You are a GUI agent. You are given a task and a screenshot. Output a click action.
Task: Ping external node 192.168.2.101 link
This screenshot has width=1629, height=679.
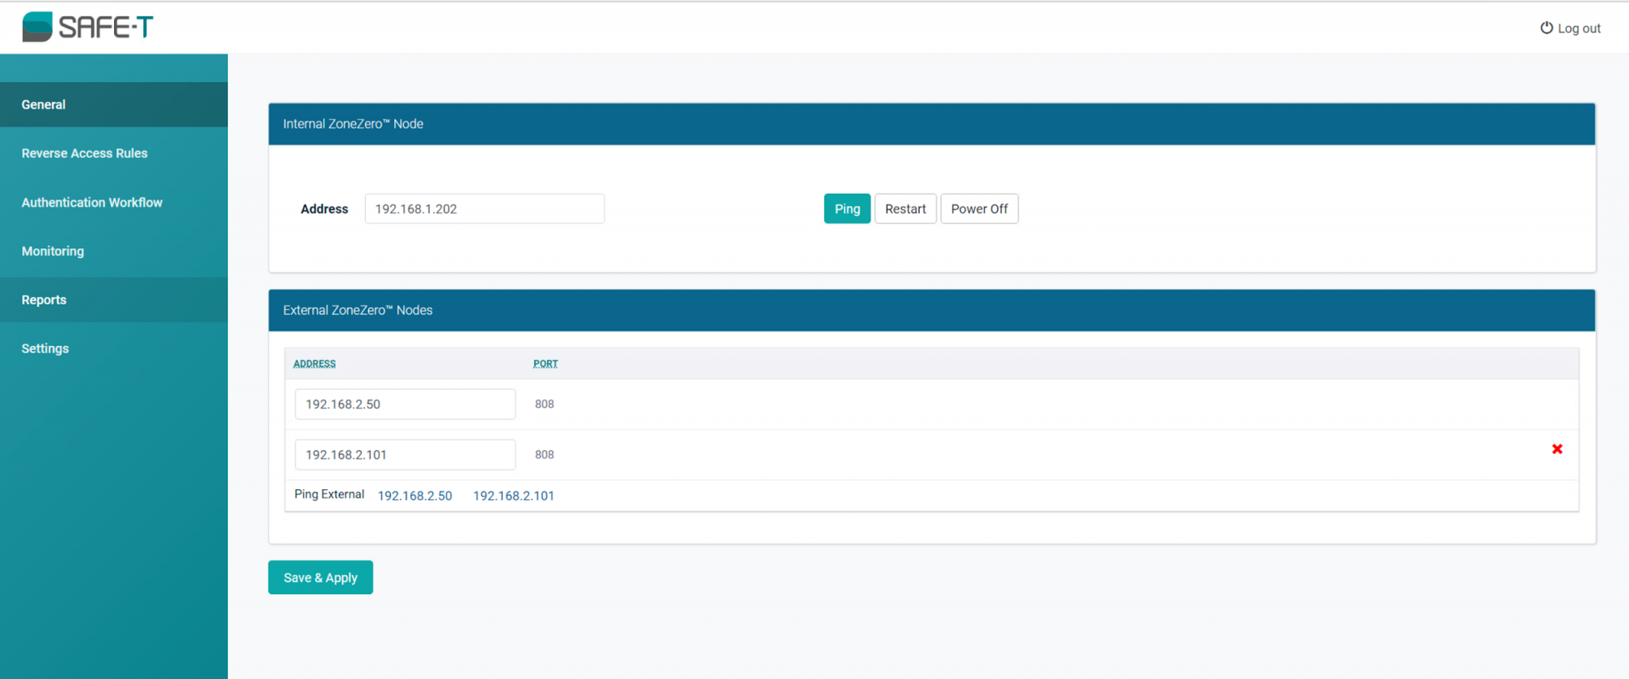(x=514, y=495)
